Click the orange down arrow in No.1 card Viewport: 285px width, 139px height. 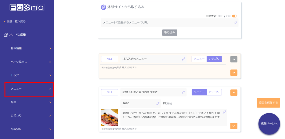pos(234,72)
